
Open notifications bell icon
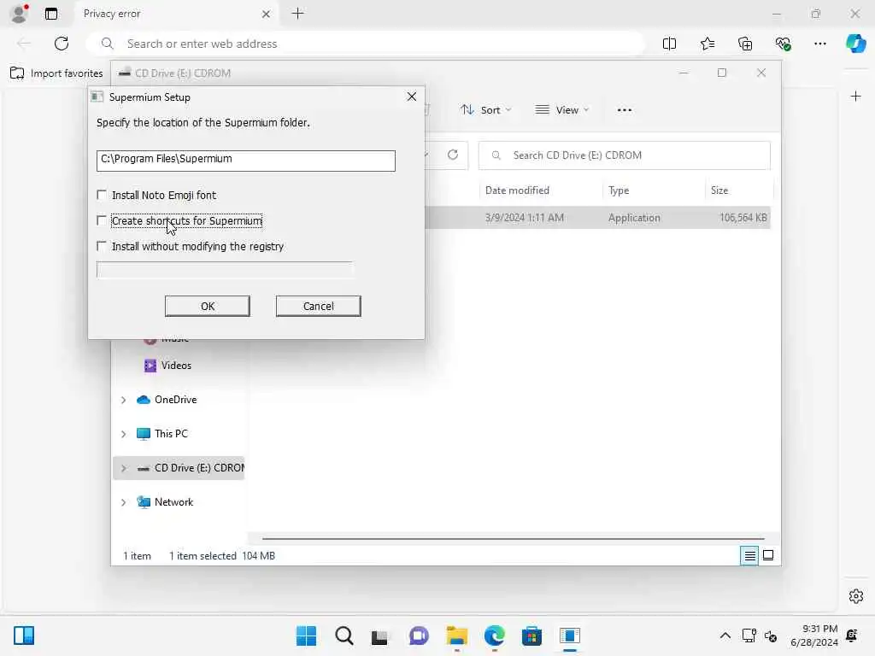click(852, 635)
